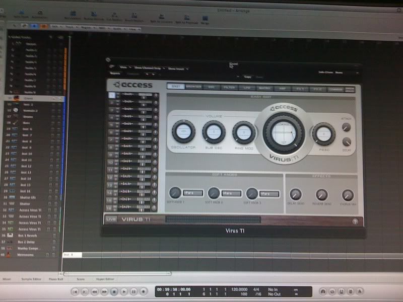Click the help question mark icon in Virus TI

355,221
